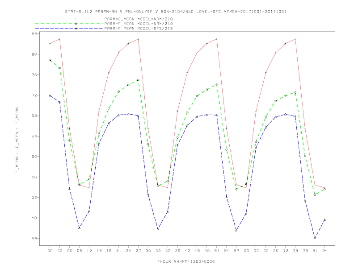Click x-axis tick label 15
This screenshot has height=273, width=354.
coord(99,251)
